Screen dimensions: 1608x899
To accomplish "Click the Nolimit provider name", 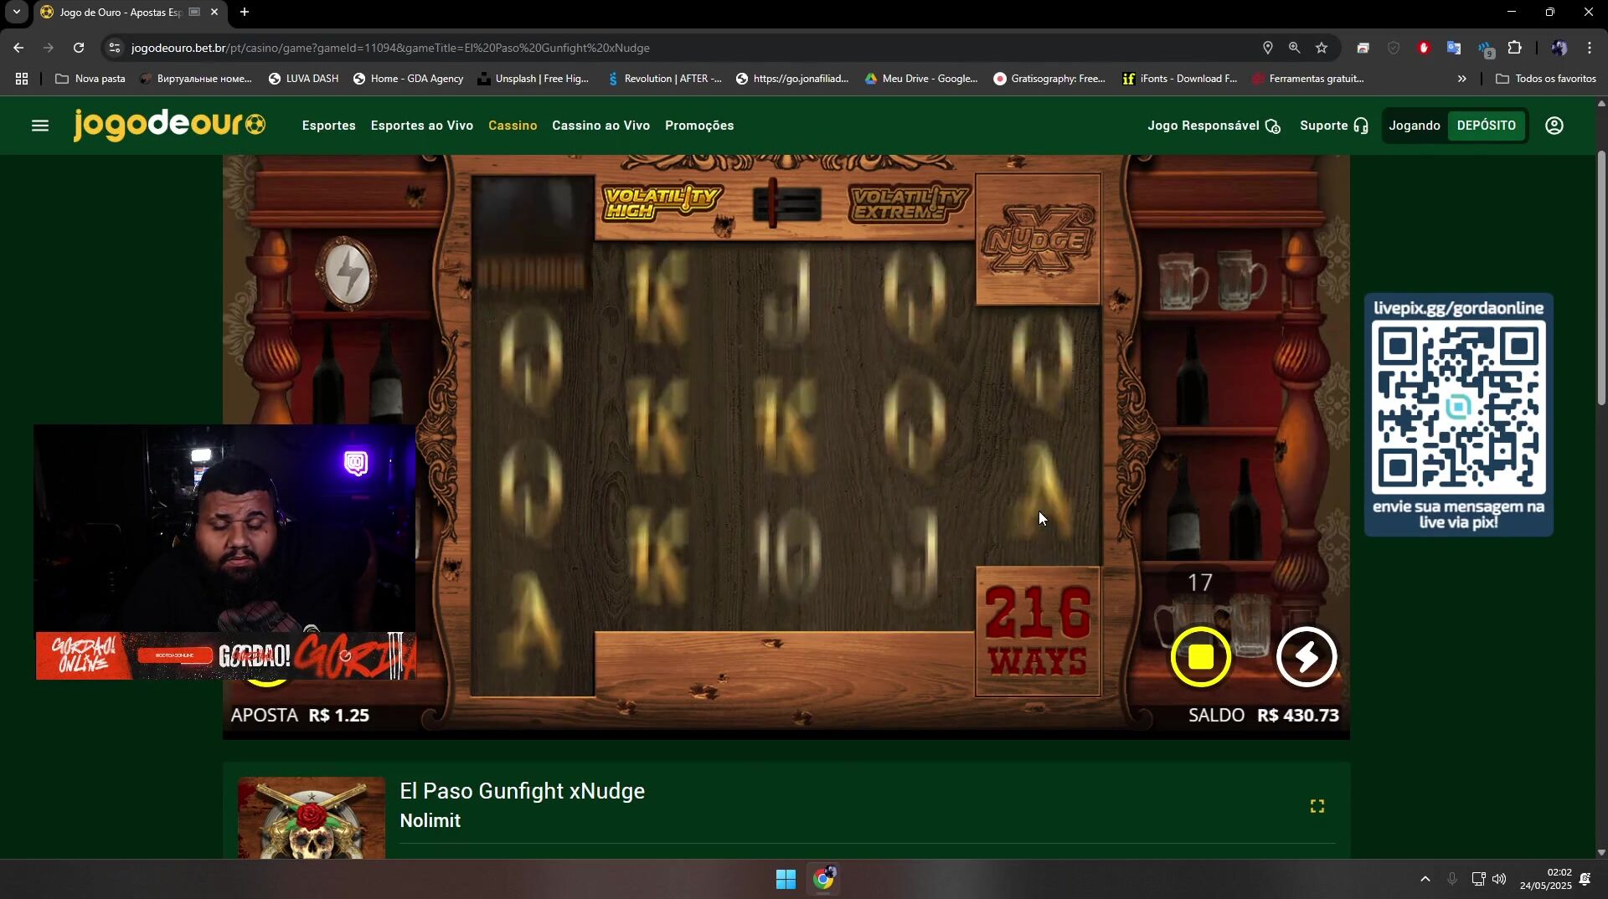I will coord(430,821).
